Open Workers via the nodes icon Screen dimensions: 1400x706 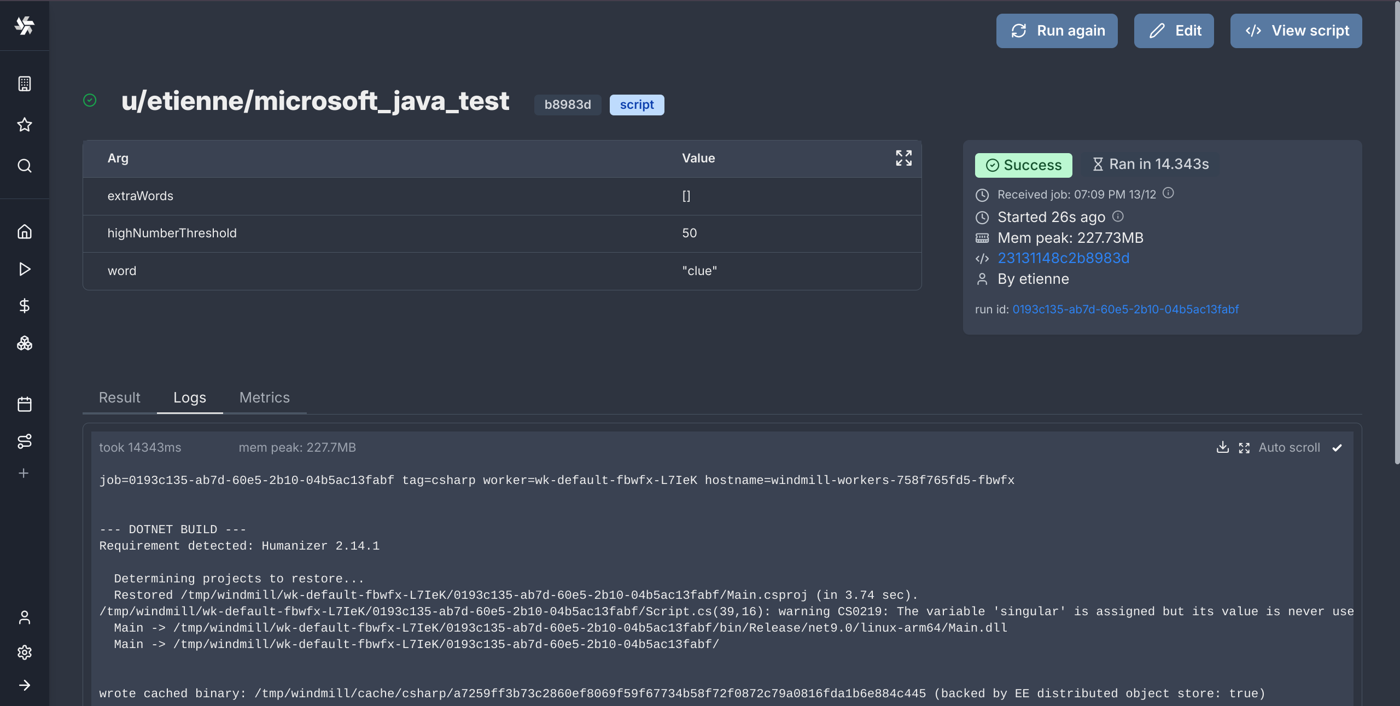[x=24, y=441]
